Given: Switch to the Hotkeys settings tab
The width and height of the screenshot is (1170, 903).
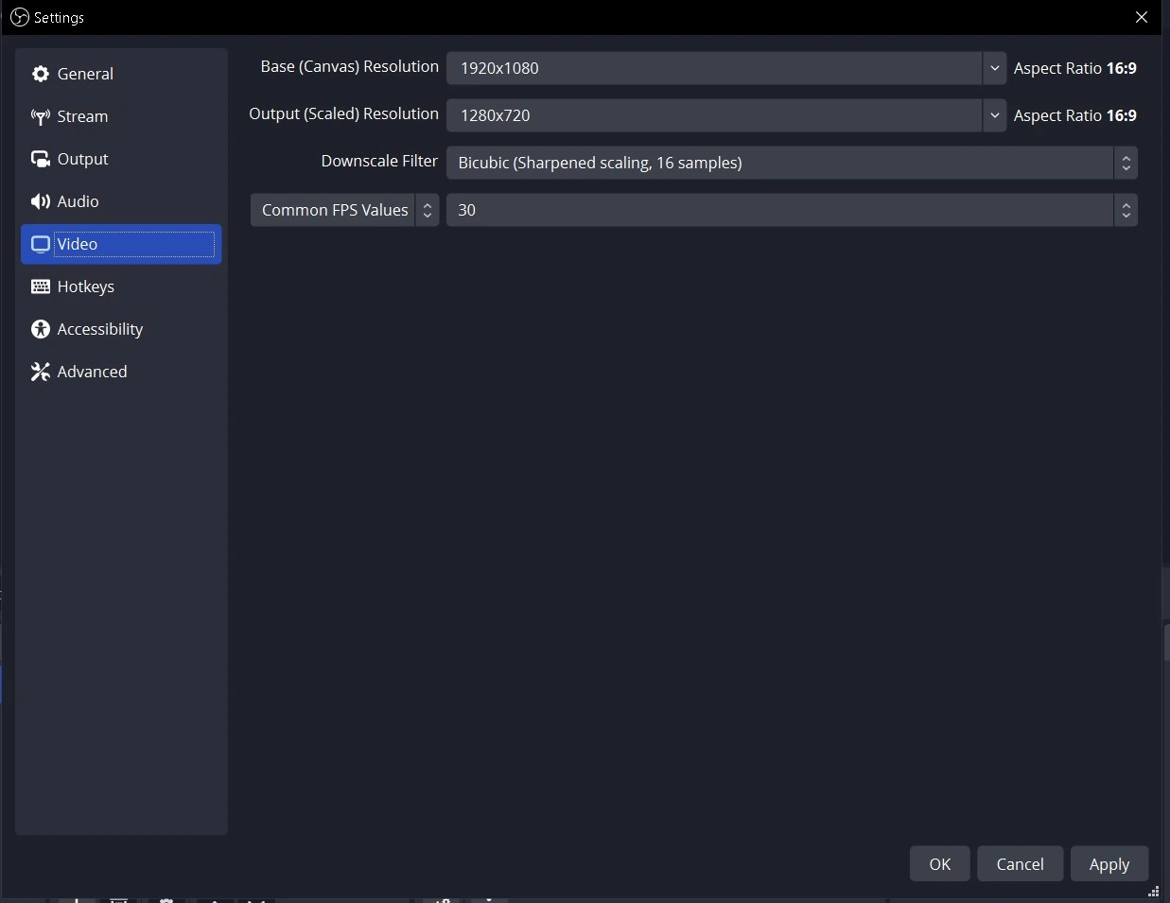Looking at the screenshot, I should coord(85,287).
